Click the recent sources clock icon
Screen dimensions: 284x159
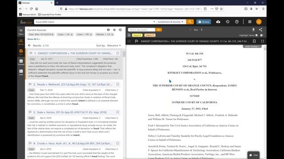[x=120, y=30]
